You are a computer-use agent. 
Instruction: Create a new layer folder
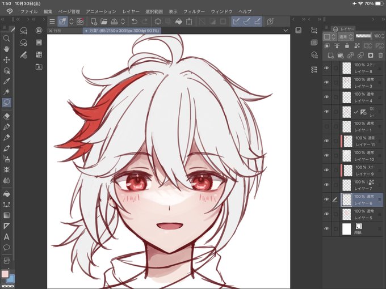341,56
